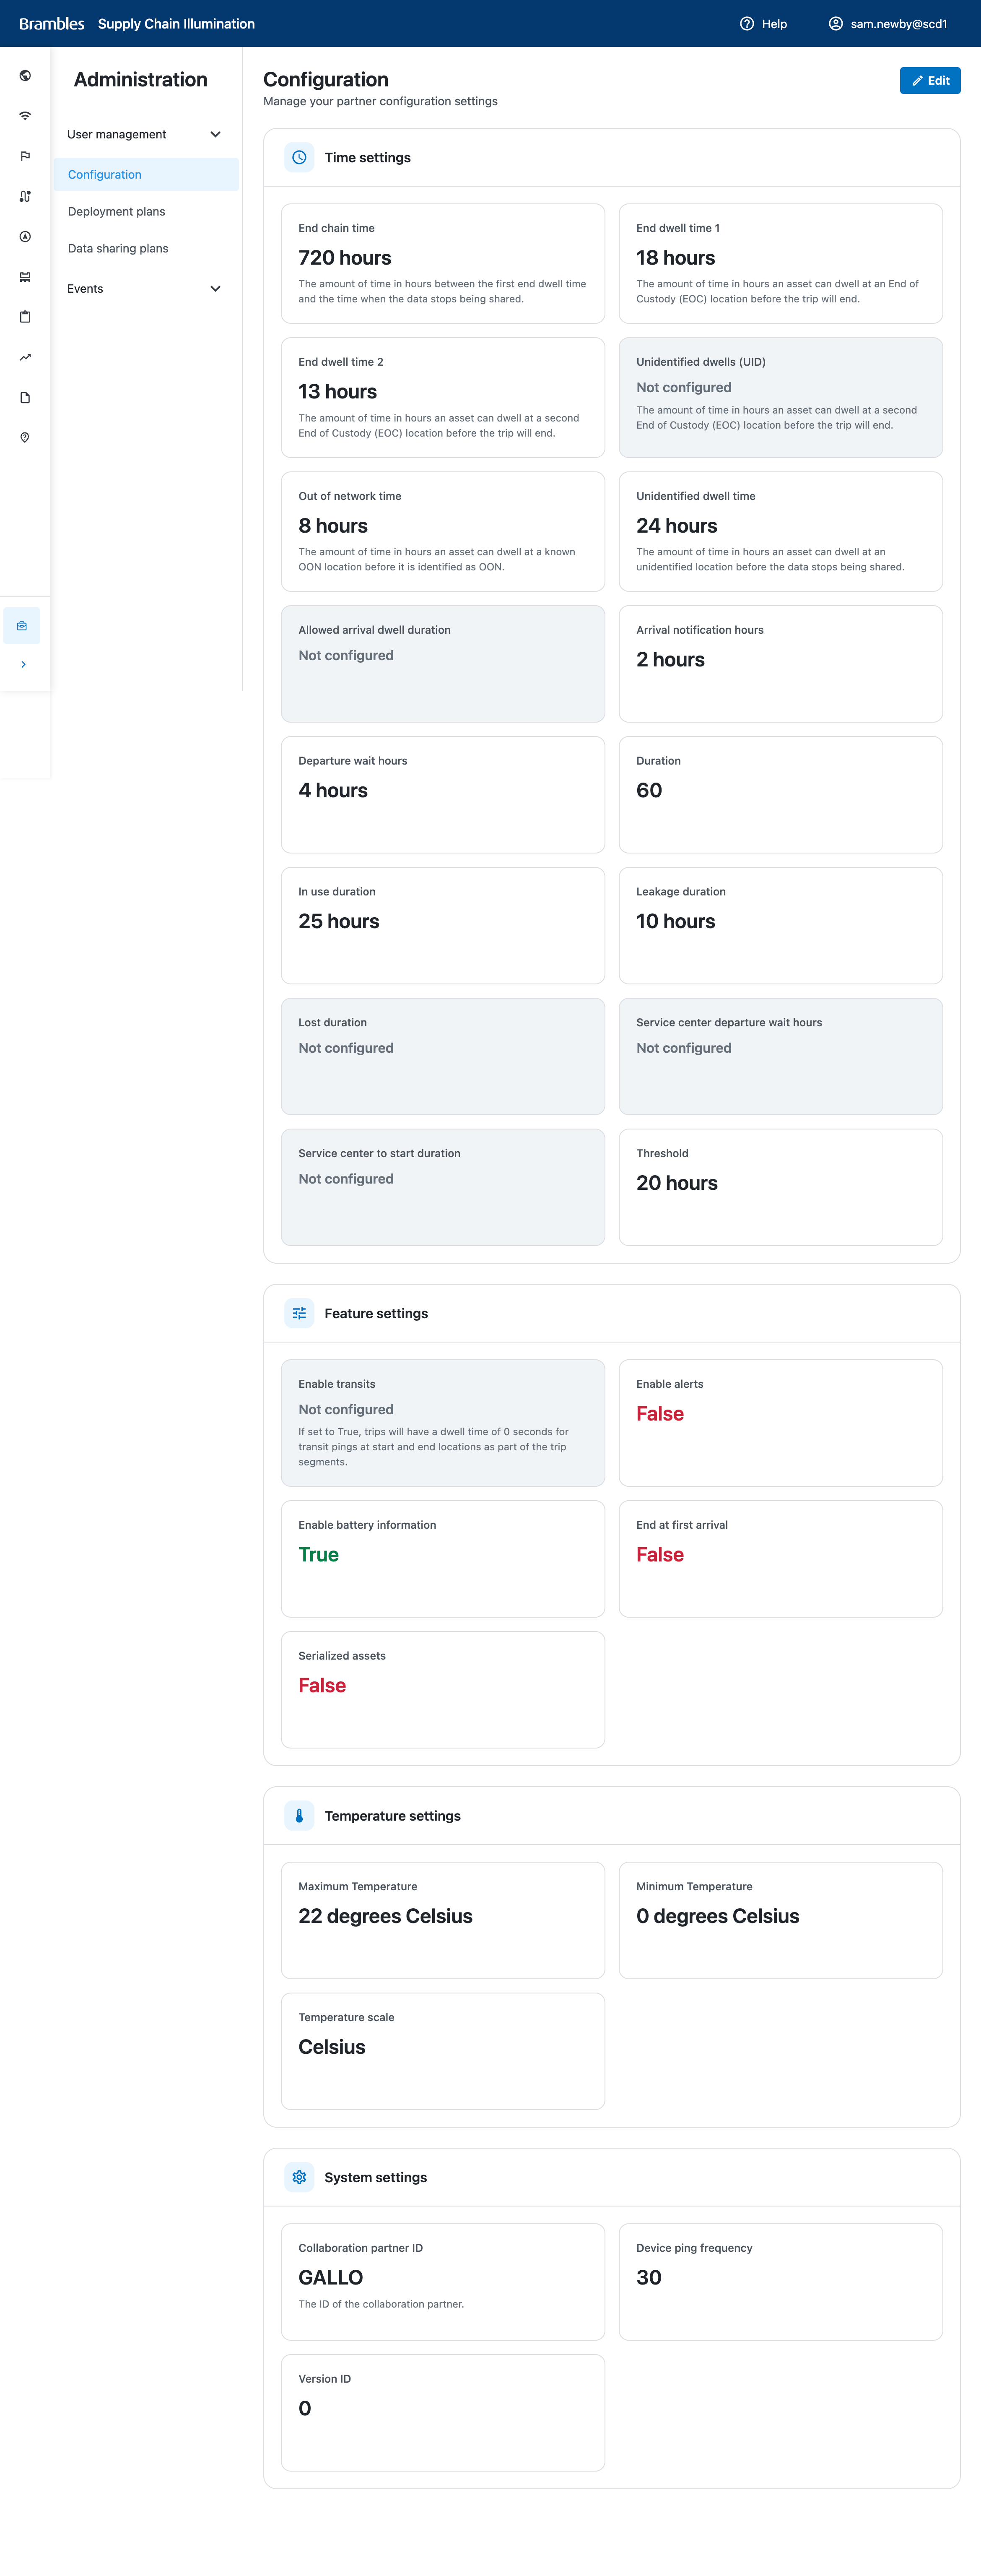Open the globe icon in the sidebar
Image resolution: width=981 pixels, height=2576 pixels.
pyautogui.click(x=25, y=76)
